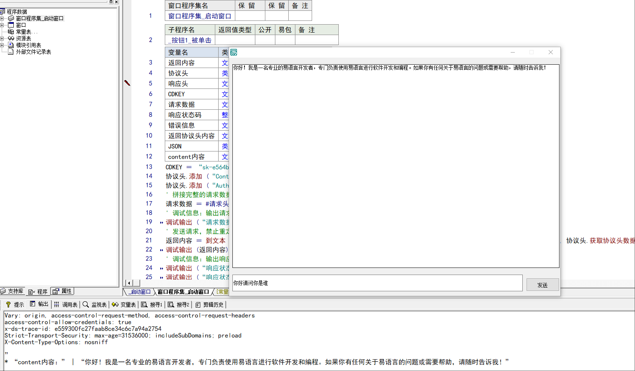Open the 属性 panel

(x=62, y=291)
